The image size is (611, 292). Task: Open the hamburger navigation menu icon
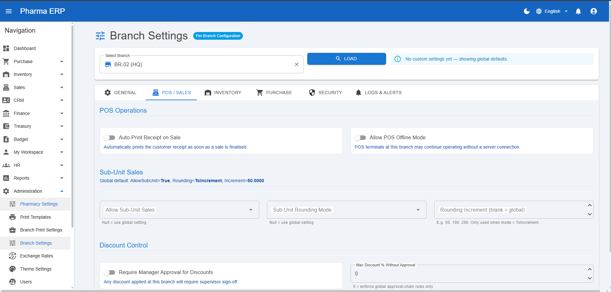[9, 11]
